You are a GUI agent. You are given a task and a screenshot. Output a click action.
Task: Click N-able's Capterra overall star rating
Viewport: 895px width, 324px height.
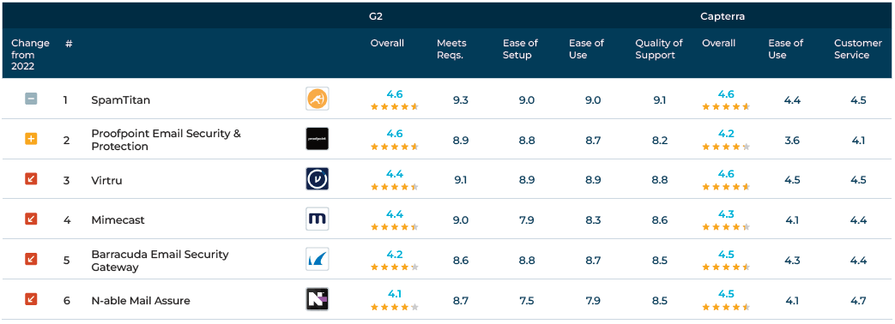[726, 307]
